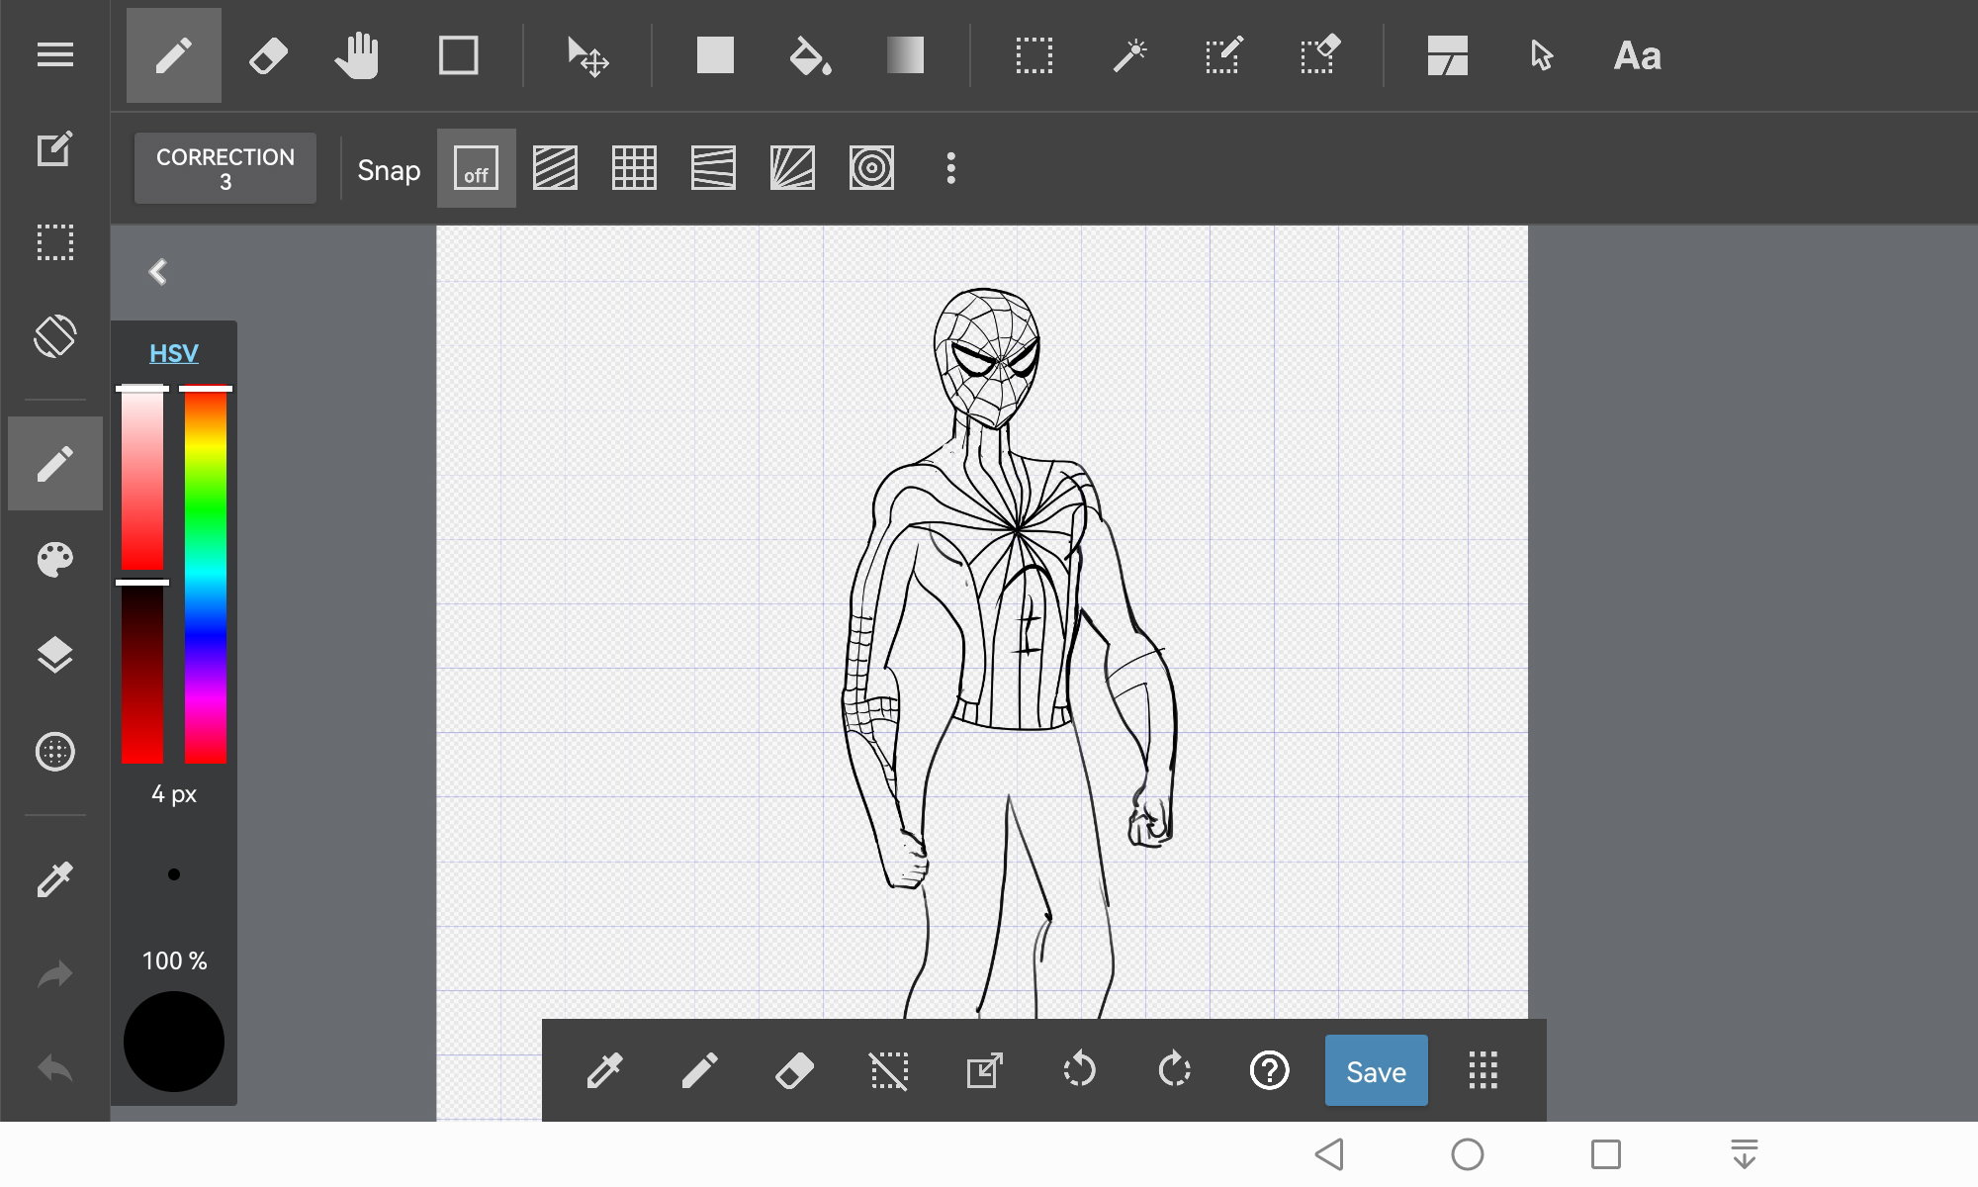Enable concentric circles snap

871,168
